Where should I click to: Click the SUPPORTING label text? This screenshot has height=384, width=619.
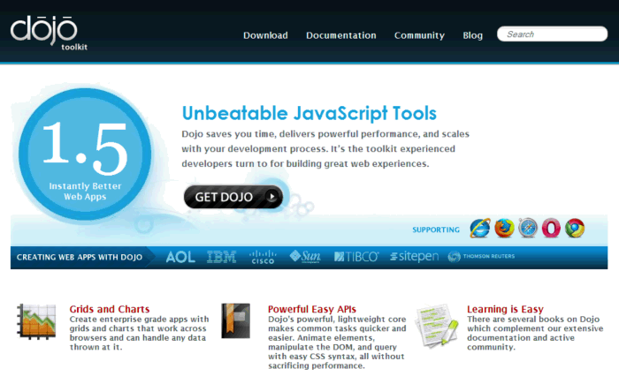(436, 230)
